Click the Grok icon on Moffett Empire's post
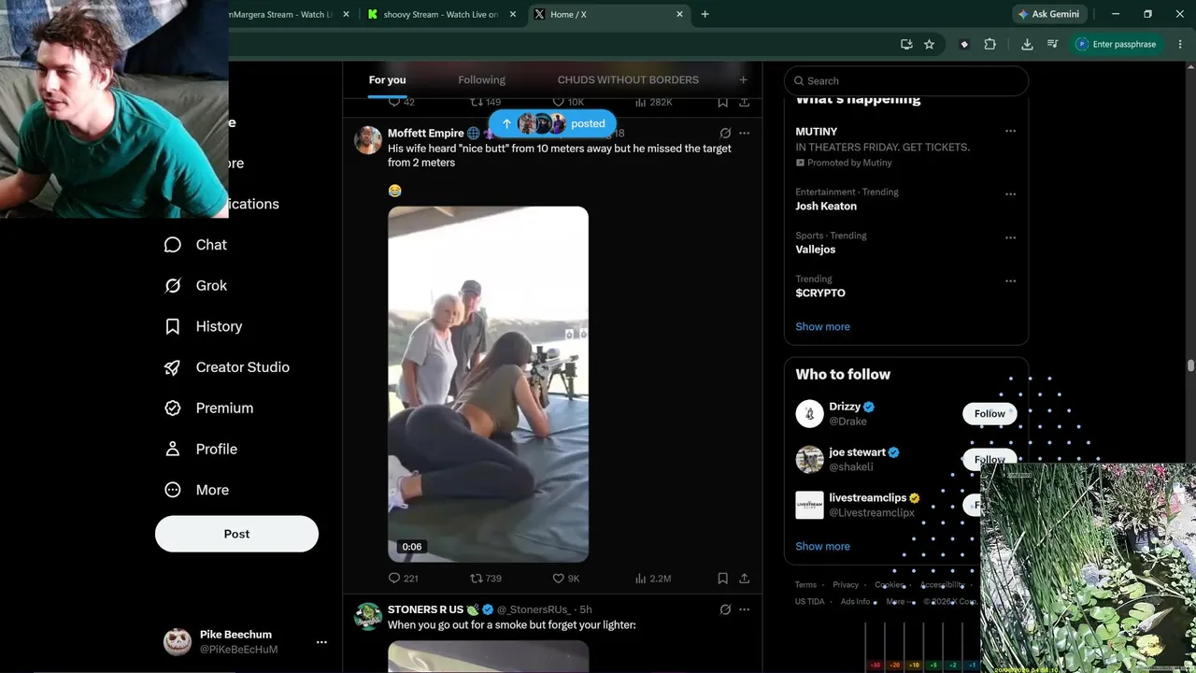The height and width of the screenshot is (673, 1196). 725,134
